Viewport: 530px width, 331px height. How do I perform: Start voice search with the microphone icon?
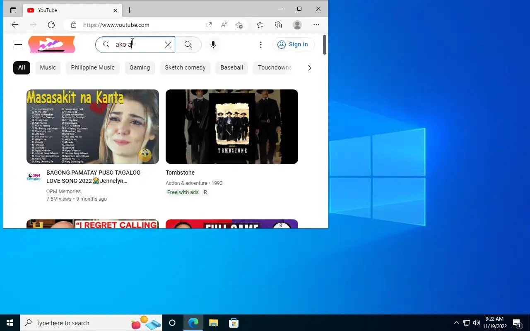pyautogui.click(x=213, y=45)
